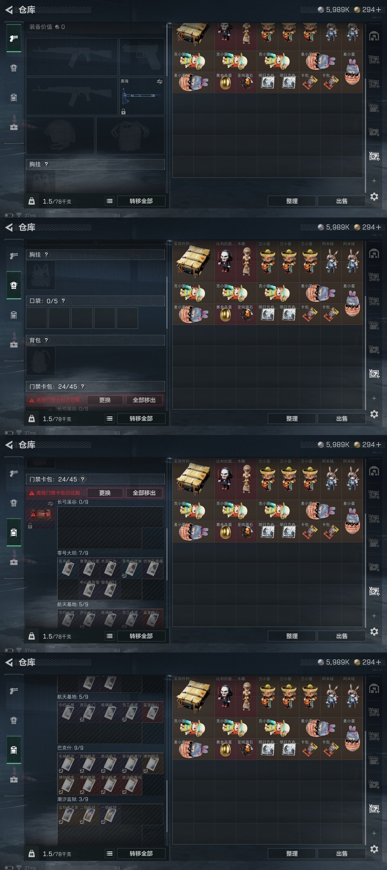Image resolution: width=387 pixels, height=870 pixels.
Task: Click the empty backpack slot under 背包
Action: point(41,361)
